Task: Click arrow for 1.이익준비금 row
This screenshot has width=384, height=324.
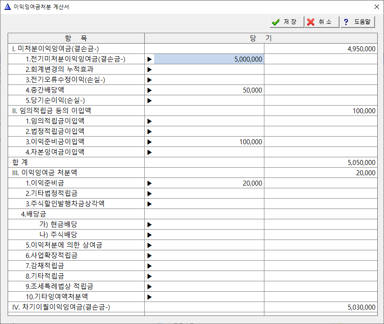Action: 149,183
